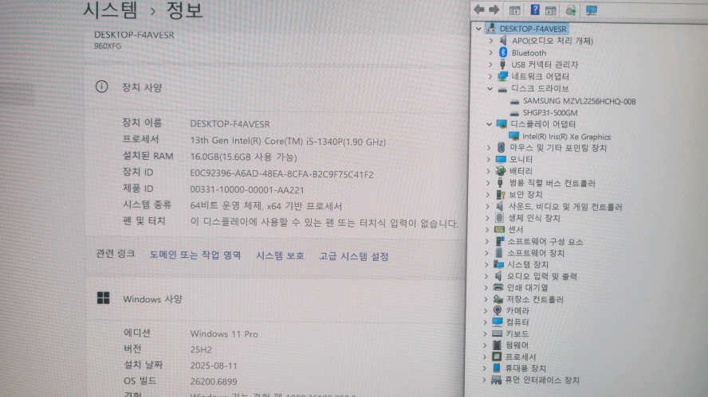Viewport: 708px width, 397px height.
Task: Select the 인쇄 대기열 printer icon
Action: [x=498, y=287]
